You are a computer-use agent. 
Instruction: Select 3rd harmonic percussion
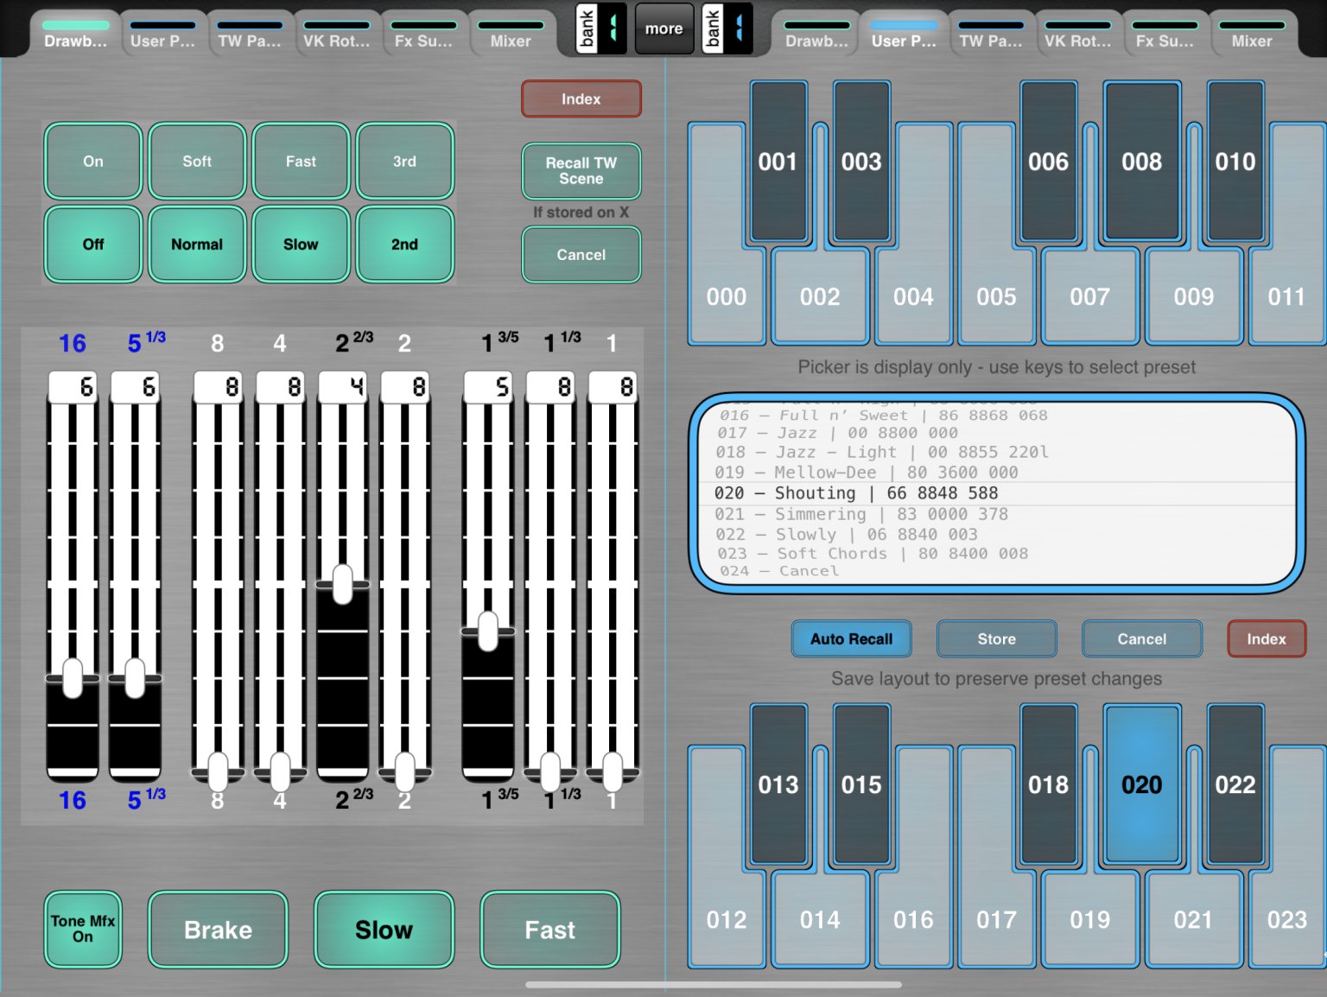pos(404,162)
